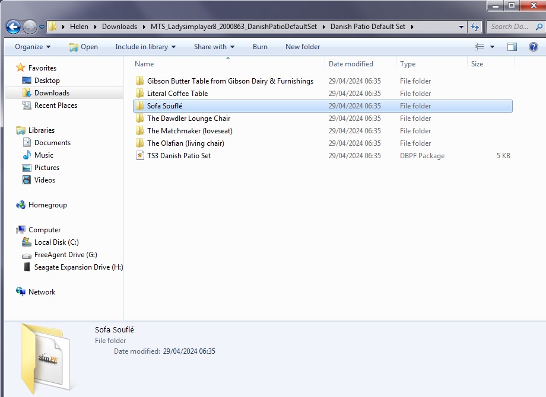The image size is (546, 397).
Task: Select The Matchmaker (loveseat) folder
Action: click(189, 131)
